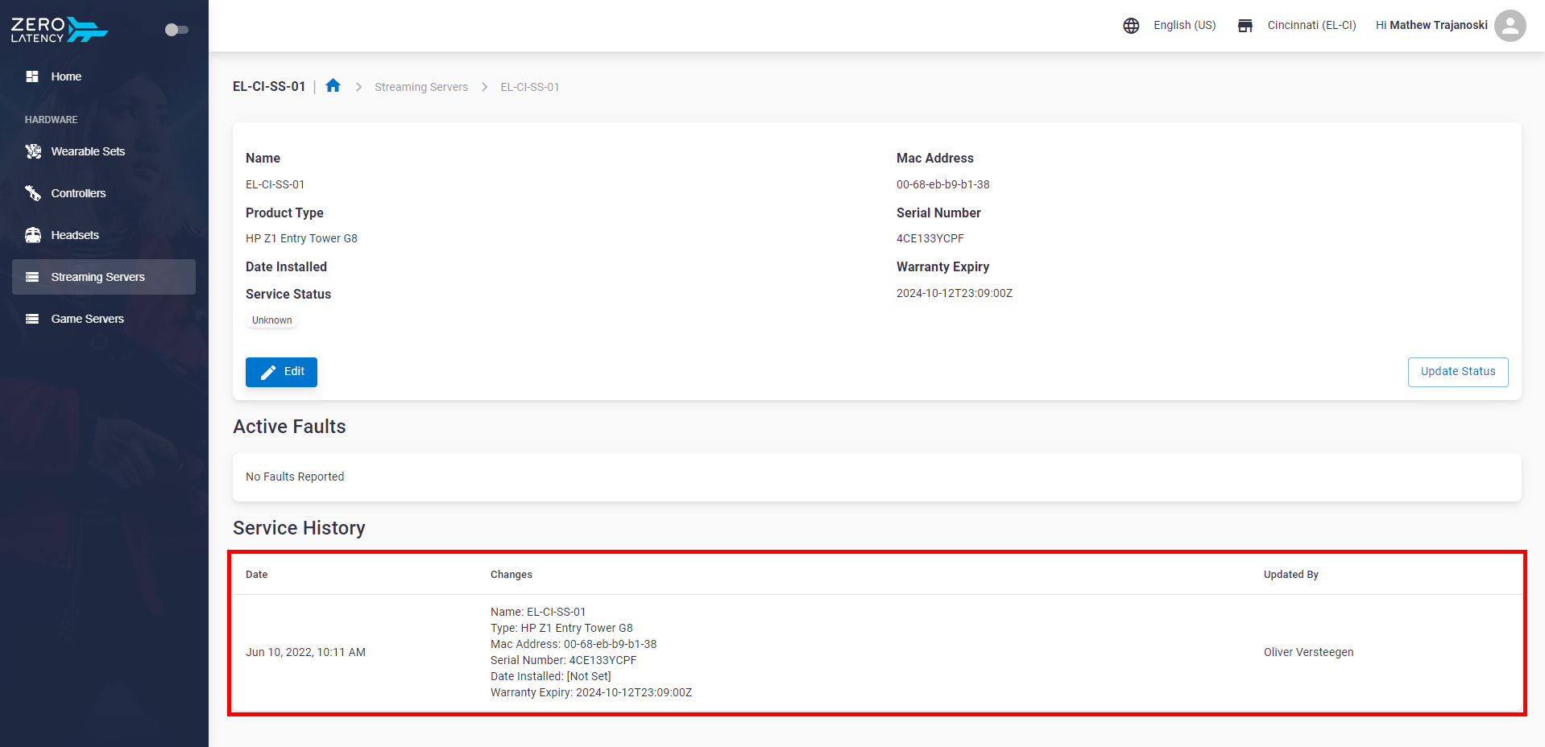Click the Zero Latency logo

pos(59,30)
